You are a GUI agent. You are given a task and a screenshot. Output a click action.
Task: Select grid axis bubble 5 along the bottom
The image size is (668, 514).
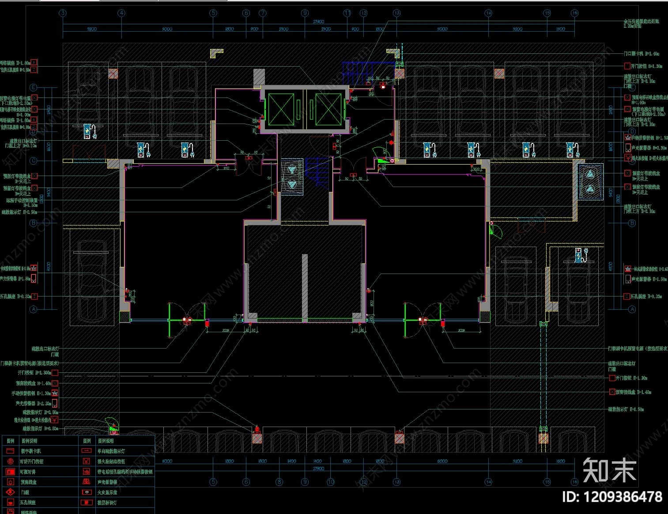(213, 482)
